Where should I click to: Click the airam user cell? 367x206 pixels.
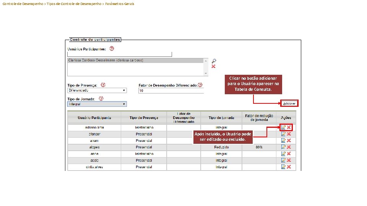tap(94, 141)
